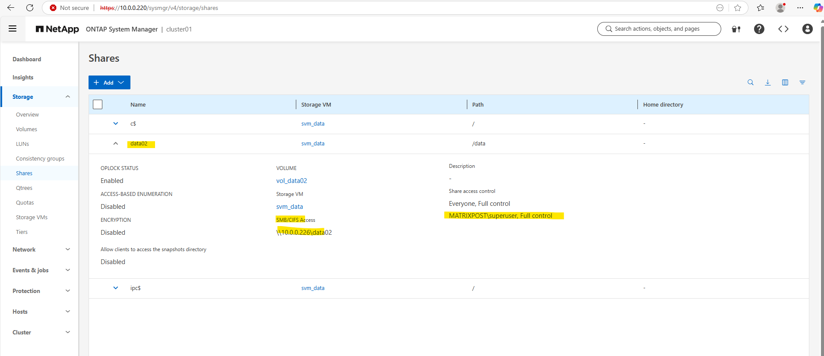Click the search shares magnifier icon
Screen dimensions: 824x356
(x=751, y=82)
